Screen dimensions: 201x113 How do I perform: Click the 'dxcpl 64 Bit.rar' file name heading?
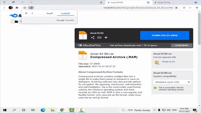tap(102, 54)
